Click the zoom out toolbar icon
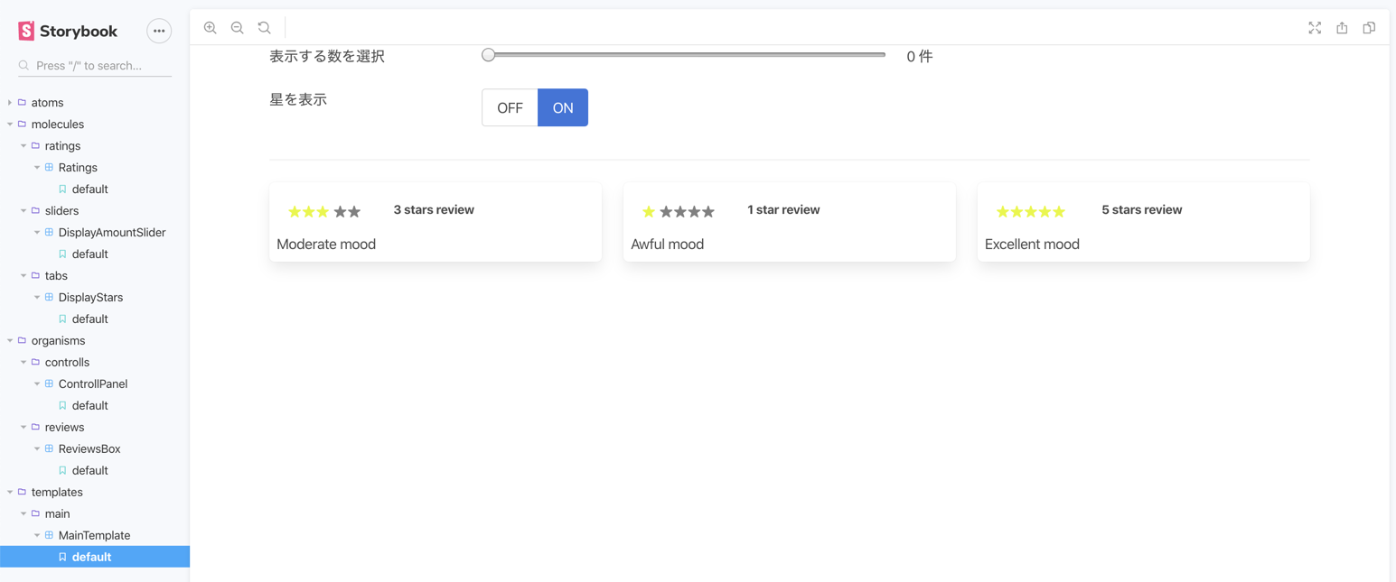Image resolution: width=1396 pixels, height=582 pixels. [x=238, y=28]
